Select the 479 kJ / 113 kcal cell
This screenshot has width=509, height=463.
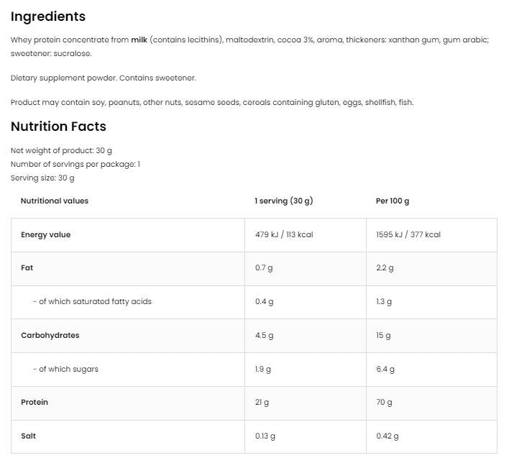(284, 234)
